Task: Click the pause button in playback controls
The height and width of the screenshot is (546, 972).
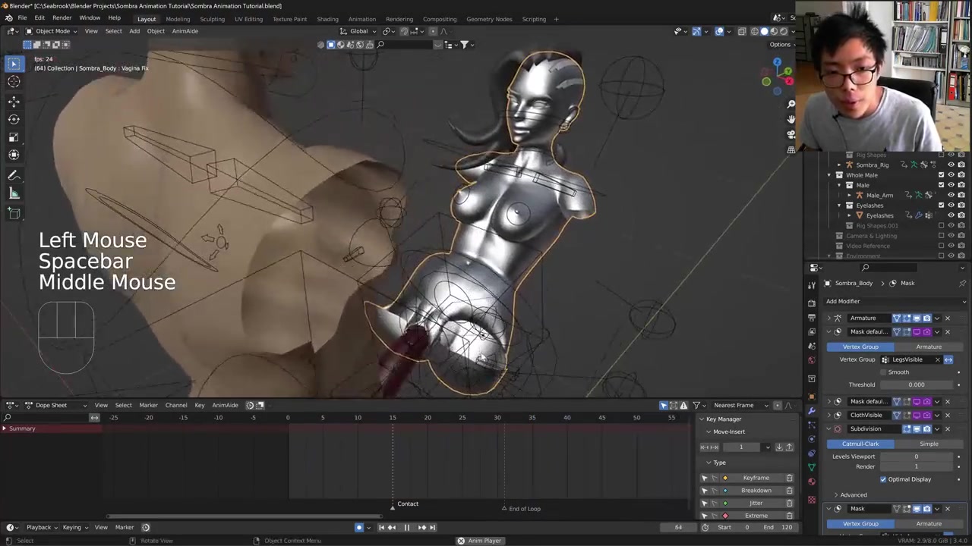Action: point(406,527)
